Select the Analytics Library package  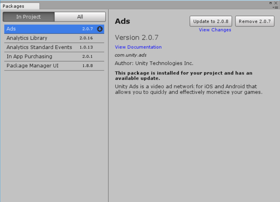[x=54, y=38]
